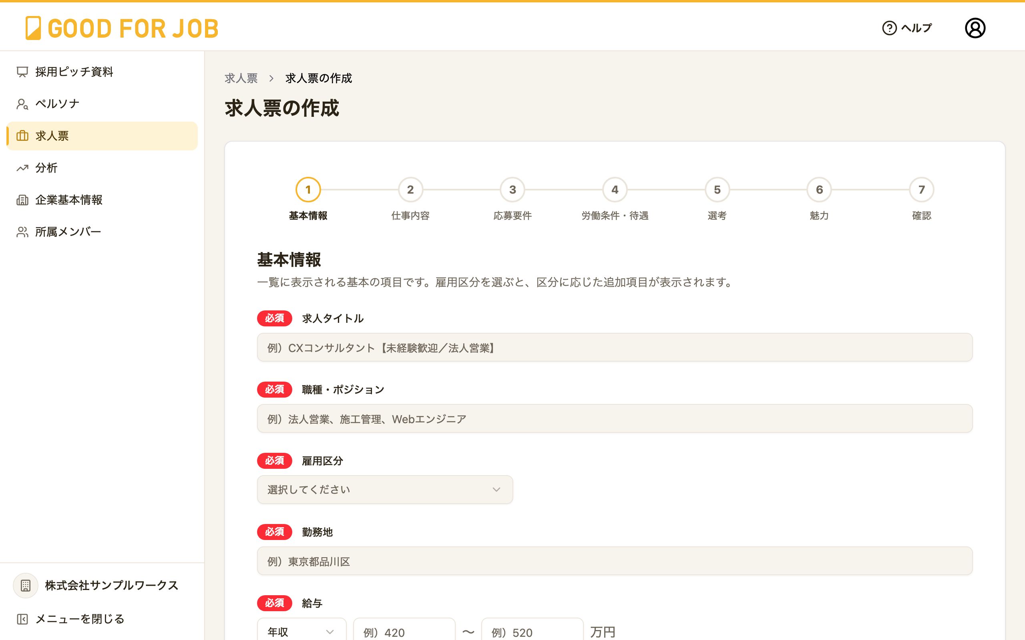Click the 確認 step label
Viewport: 1025px width, 640px height.
click(x=922, y=216)
